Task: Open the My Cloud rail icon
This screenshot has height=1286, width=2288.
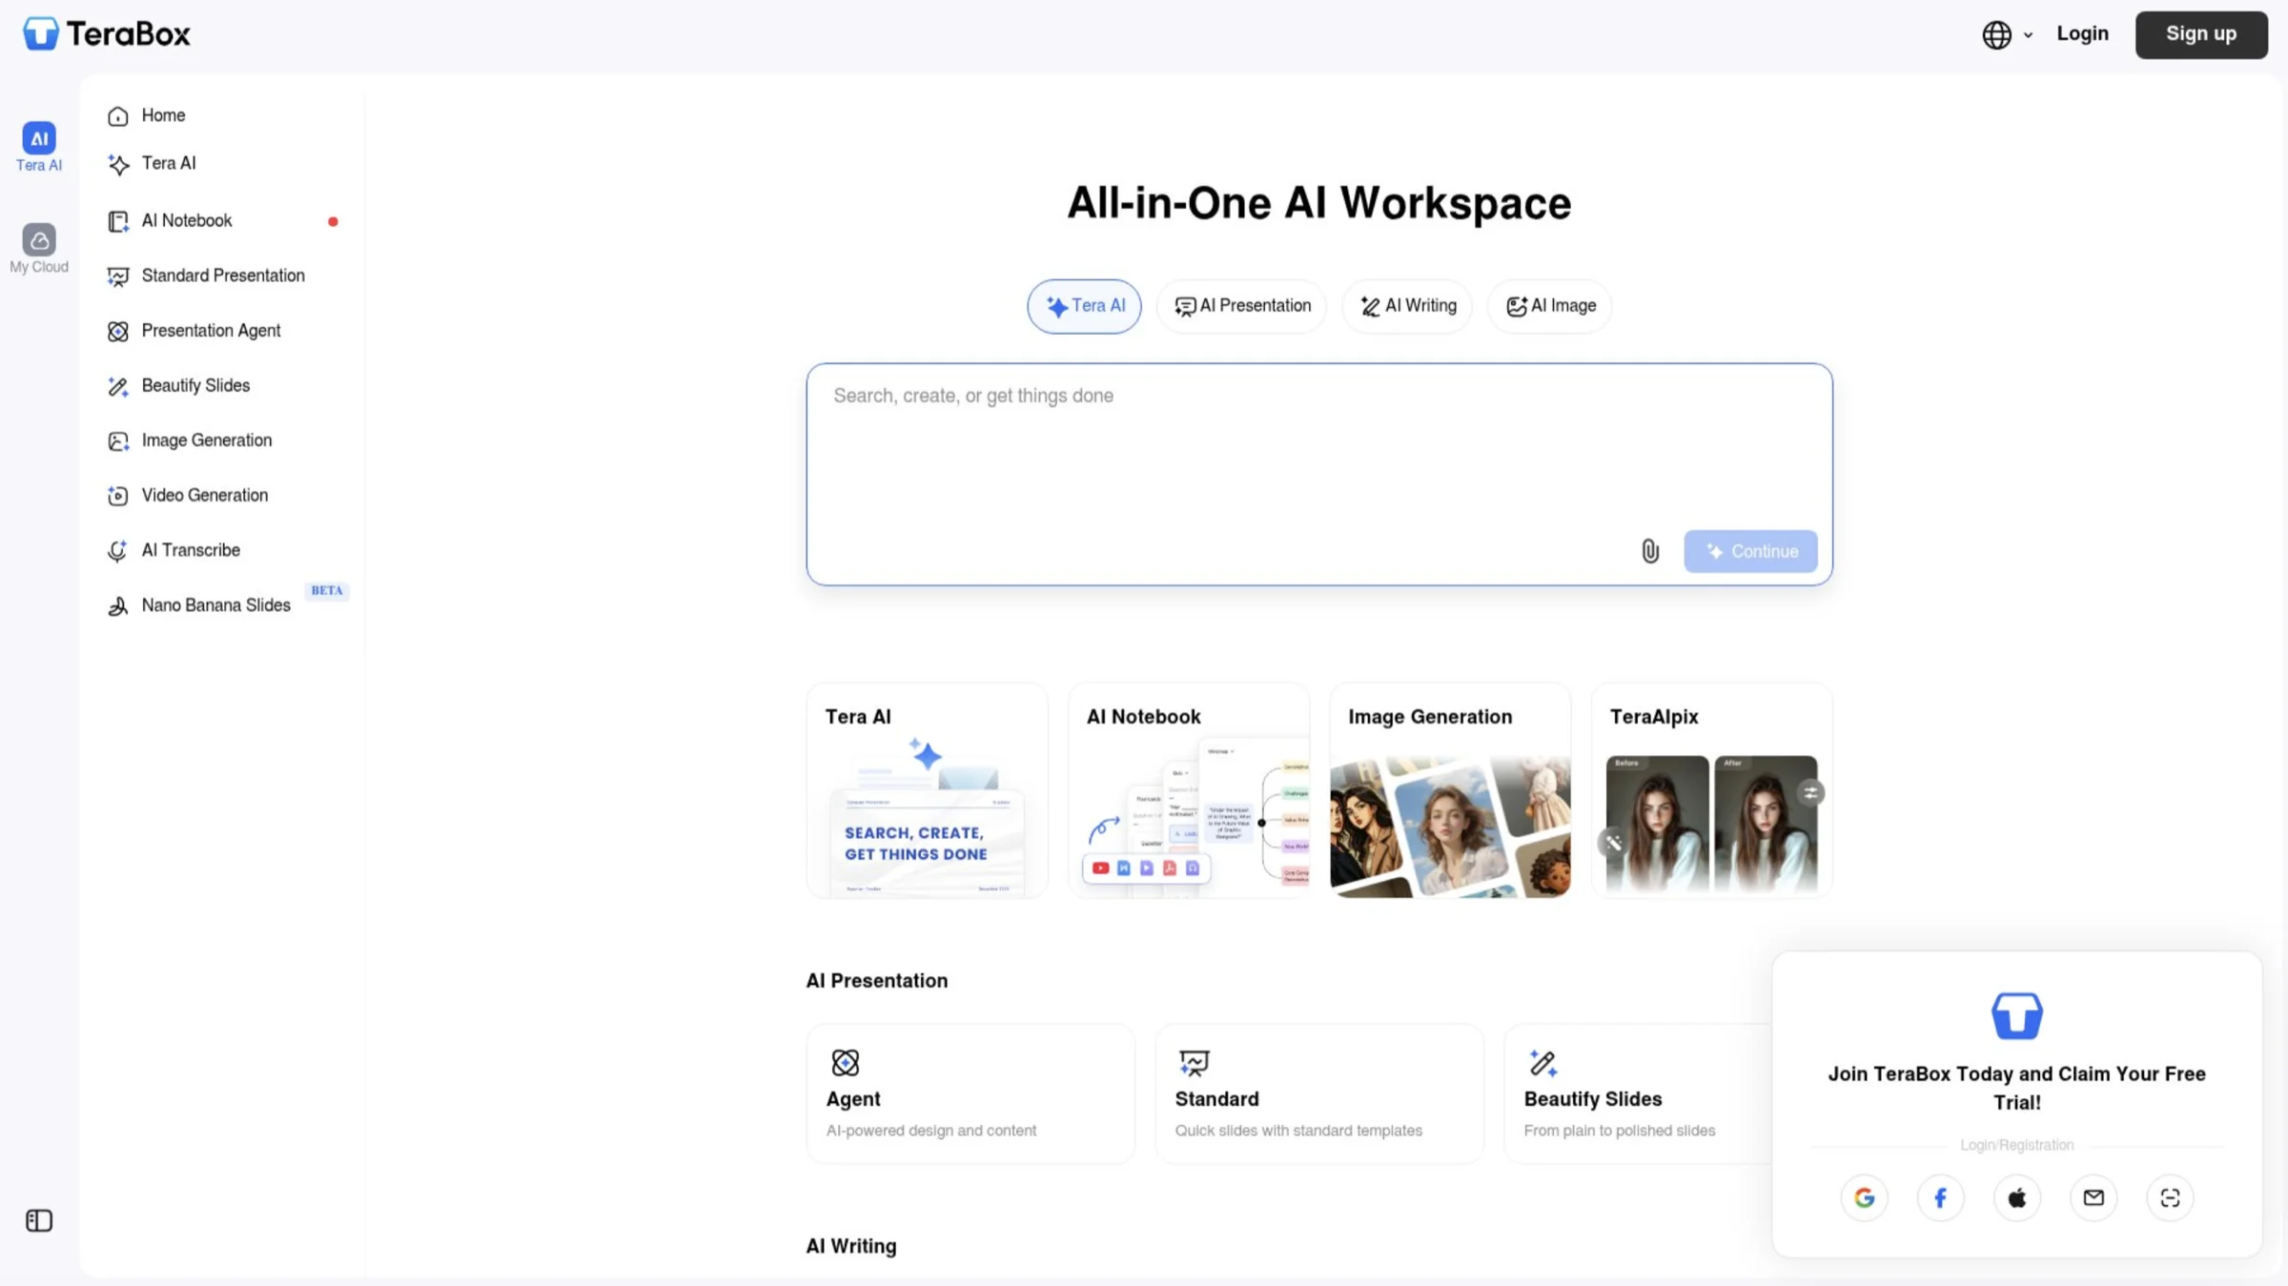Action: pos(39,249)
